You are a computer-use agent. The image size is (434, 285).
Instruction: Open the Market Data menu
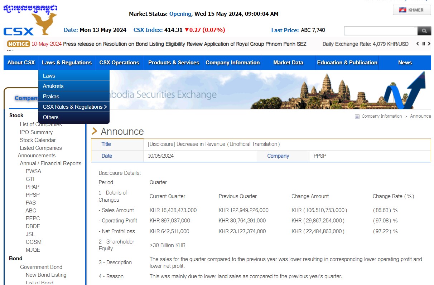[288, 63]
